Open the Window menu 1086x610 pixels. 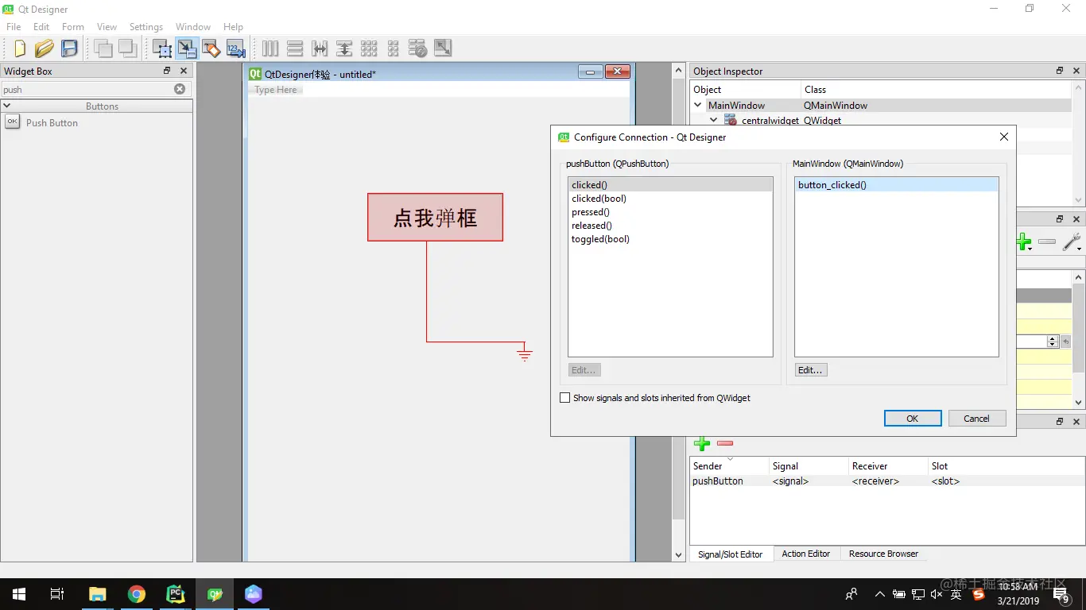pyautogui.click(x=193, y=27)
